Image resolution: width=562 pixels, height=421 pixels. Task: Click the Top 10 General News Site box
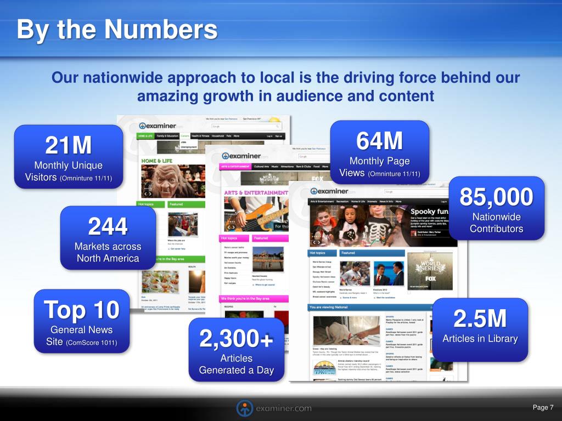[x=82, y=321]
